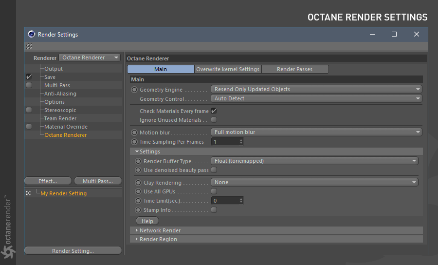Uncheck the Save checkbox
The height and width of the screenshot is (265, 438).
29,77
